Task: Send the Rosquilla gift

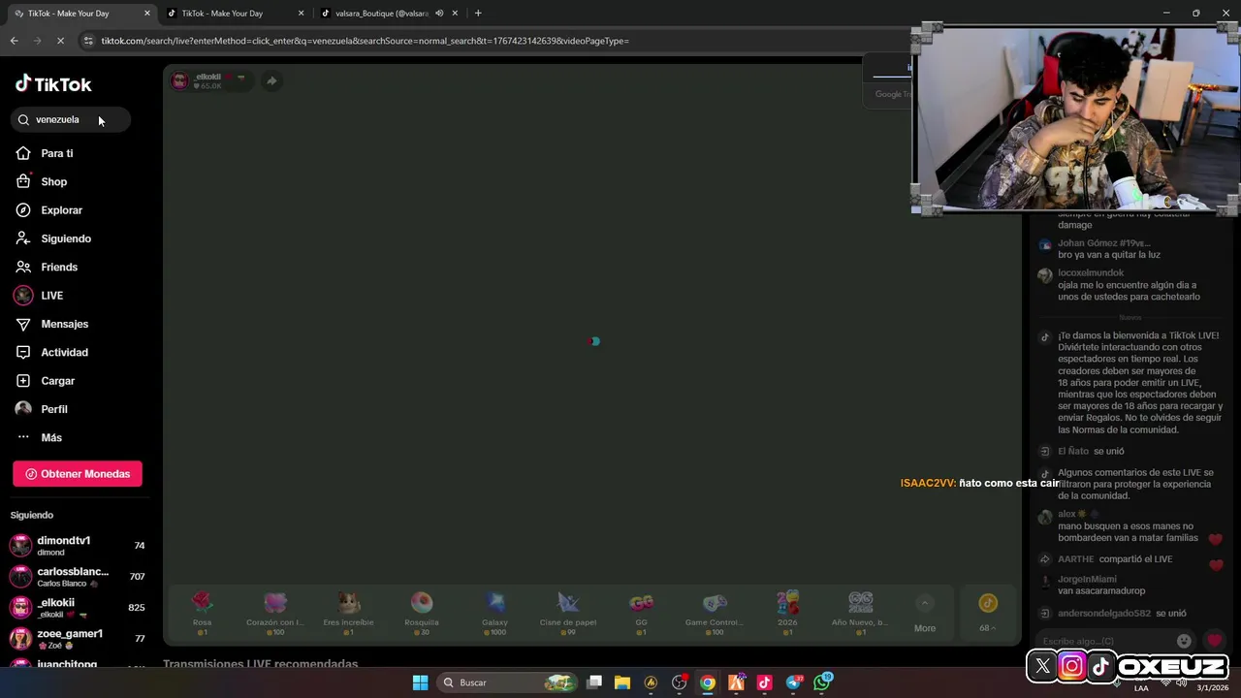Action: [x=422, y=614]
